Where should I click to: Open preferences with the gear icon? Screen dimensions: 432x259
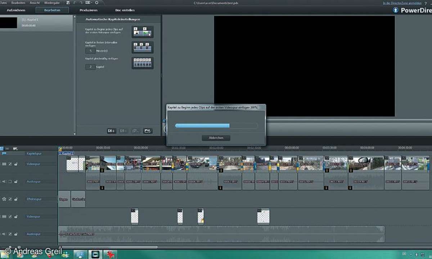pos(96,3)
